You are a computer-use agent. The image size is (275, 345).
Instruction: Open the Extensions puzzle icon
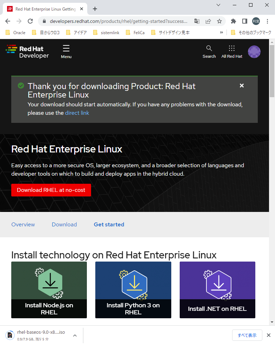(x=233, y=21)
